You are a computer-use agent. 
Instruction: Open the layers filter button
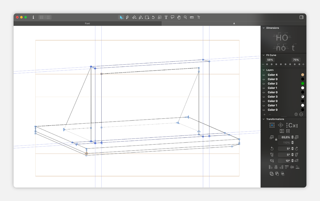(x=296, y=114)
